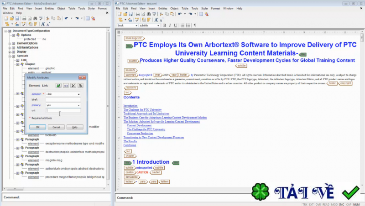Toggle Bold formatting in test.xml toolbar

[x=165, y=26]
